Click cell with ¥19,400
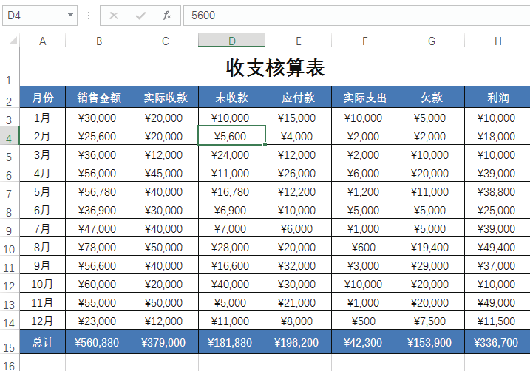 tap(432, 247)
